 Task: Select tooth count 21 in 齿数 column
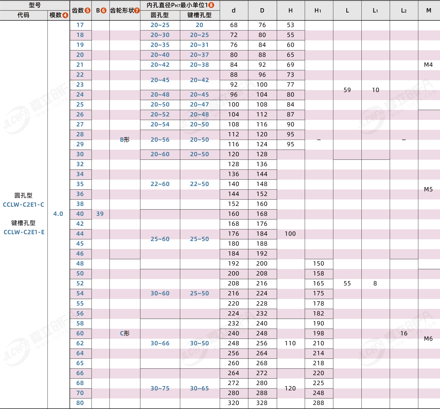coord(80,65)
